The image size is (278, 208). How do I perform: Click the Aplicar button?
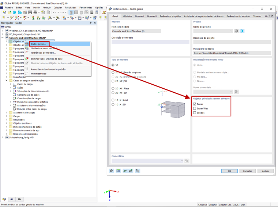pos(266,171)
